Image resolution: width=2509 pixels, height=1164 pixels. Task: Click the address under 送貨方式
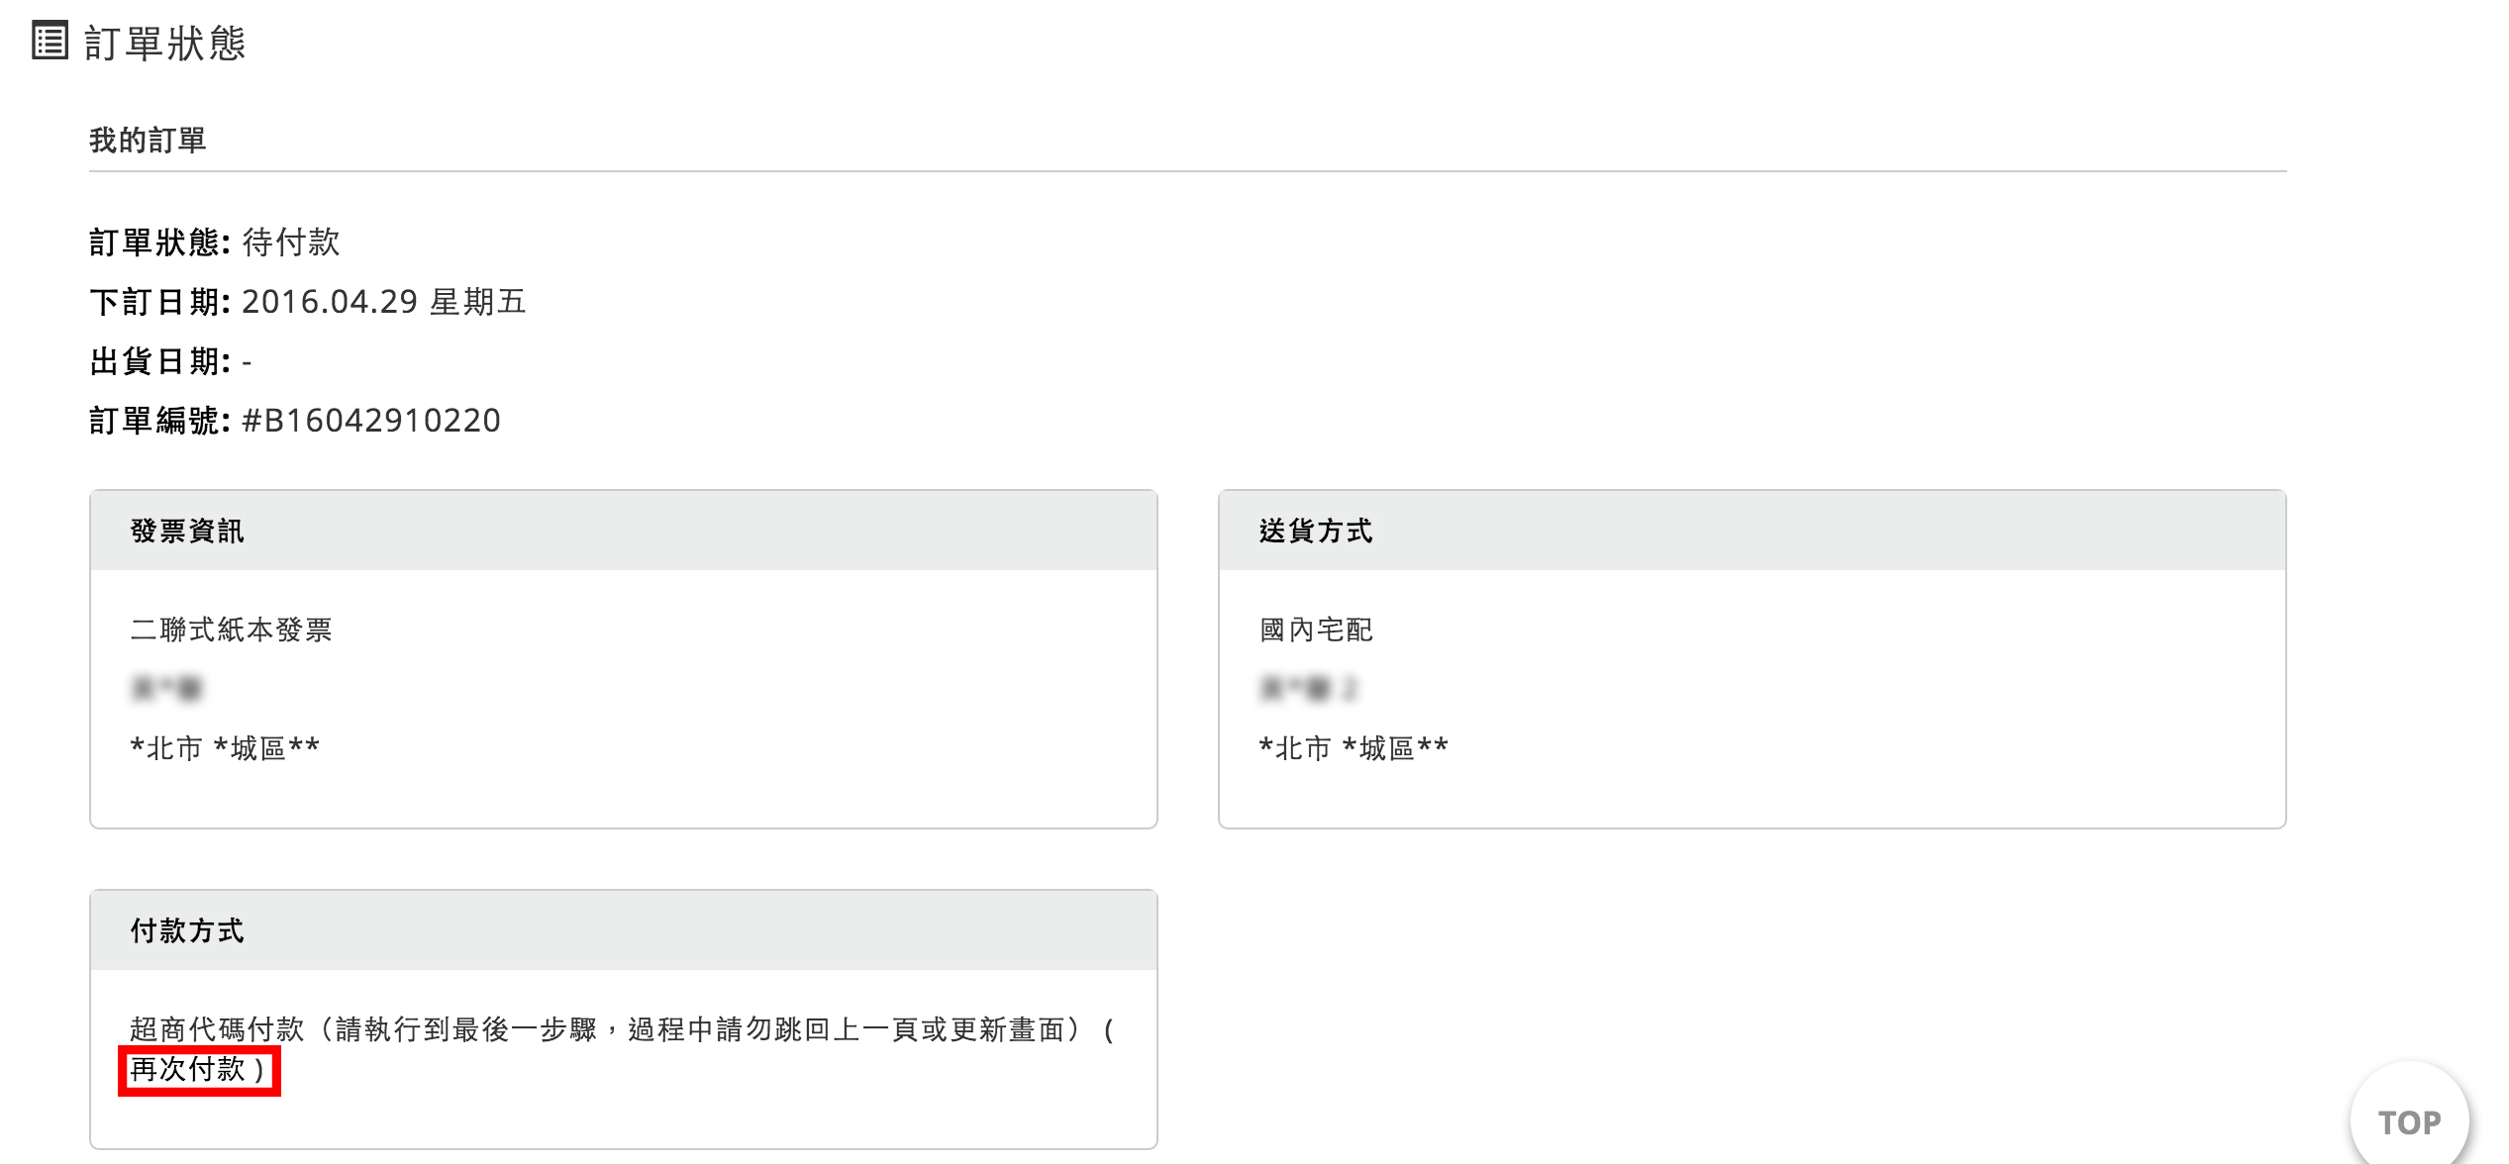[1354, 747]
